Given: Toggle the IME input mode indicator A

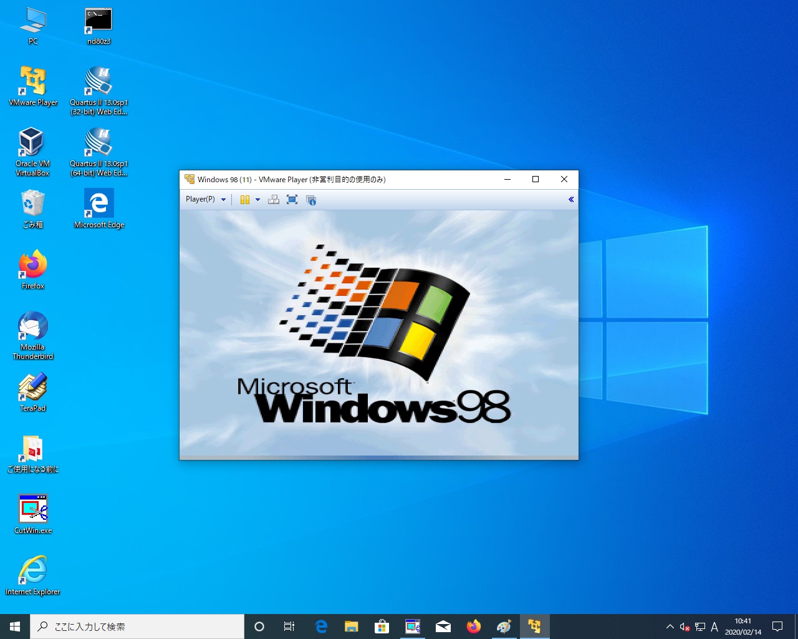Looking at the screenshot, I should click(x=714, y=627).
